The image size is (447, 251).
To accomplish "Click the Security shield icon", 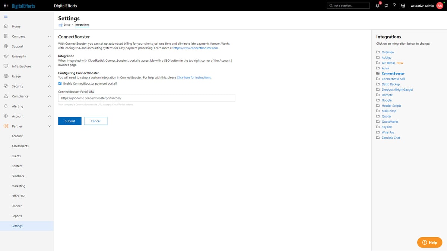I will pyautogui.click(x=6, y=86).
